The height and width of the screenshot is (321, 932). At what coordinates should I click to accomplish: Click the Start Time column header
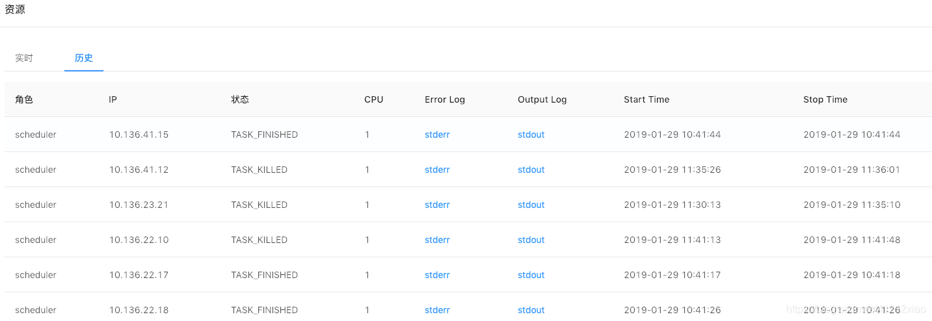(646, 99)
